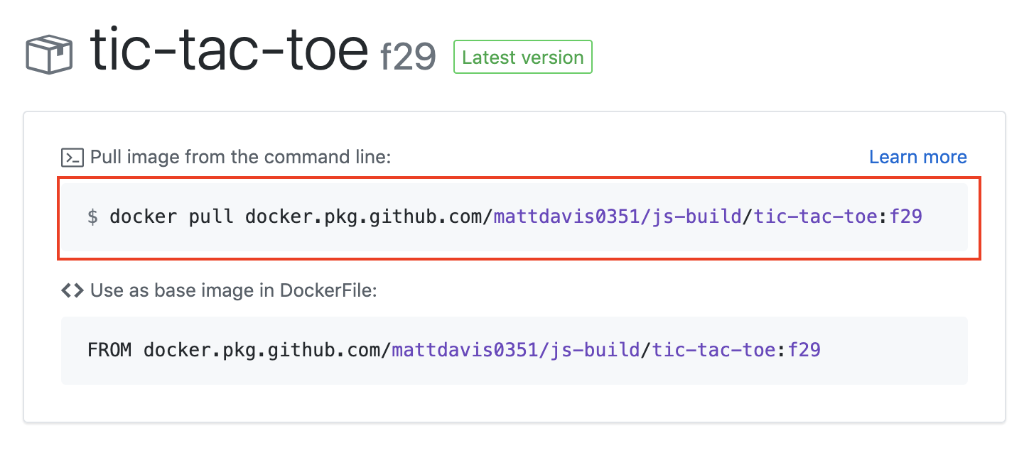This screenshot has width=1029, height=460.
Task: Click the 'docker pull' text in the command box
Action: tap(171, 217)
